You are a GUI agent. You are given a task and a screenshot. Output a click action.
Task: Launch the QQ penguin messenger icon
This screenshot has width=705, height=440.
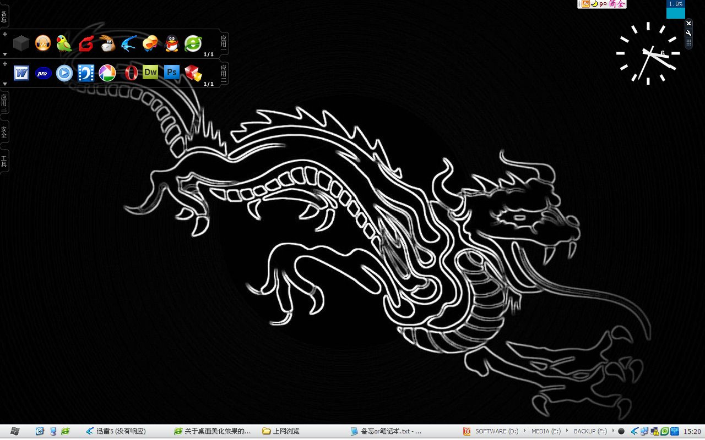coord(172,43)
